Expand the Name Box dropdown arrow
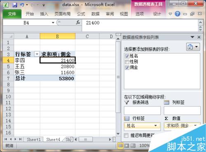Image resolution: width=206 pixels, height=152 pixels. click(x=53, y=23)
